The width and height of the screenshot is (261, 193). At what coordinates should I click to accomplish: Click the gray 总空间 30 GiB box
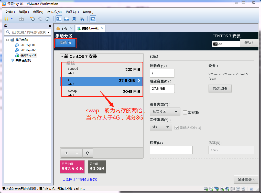click(97, 167)
